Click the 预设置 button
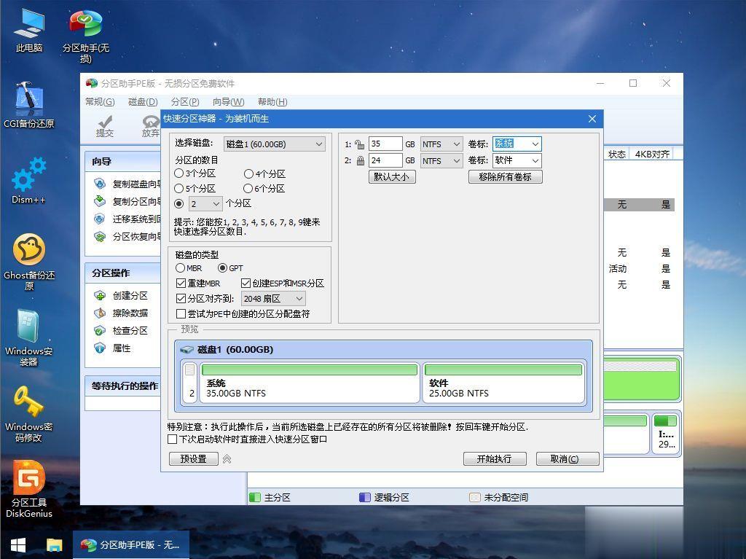 (194, 459)
